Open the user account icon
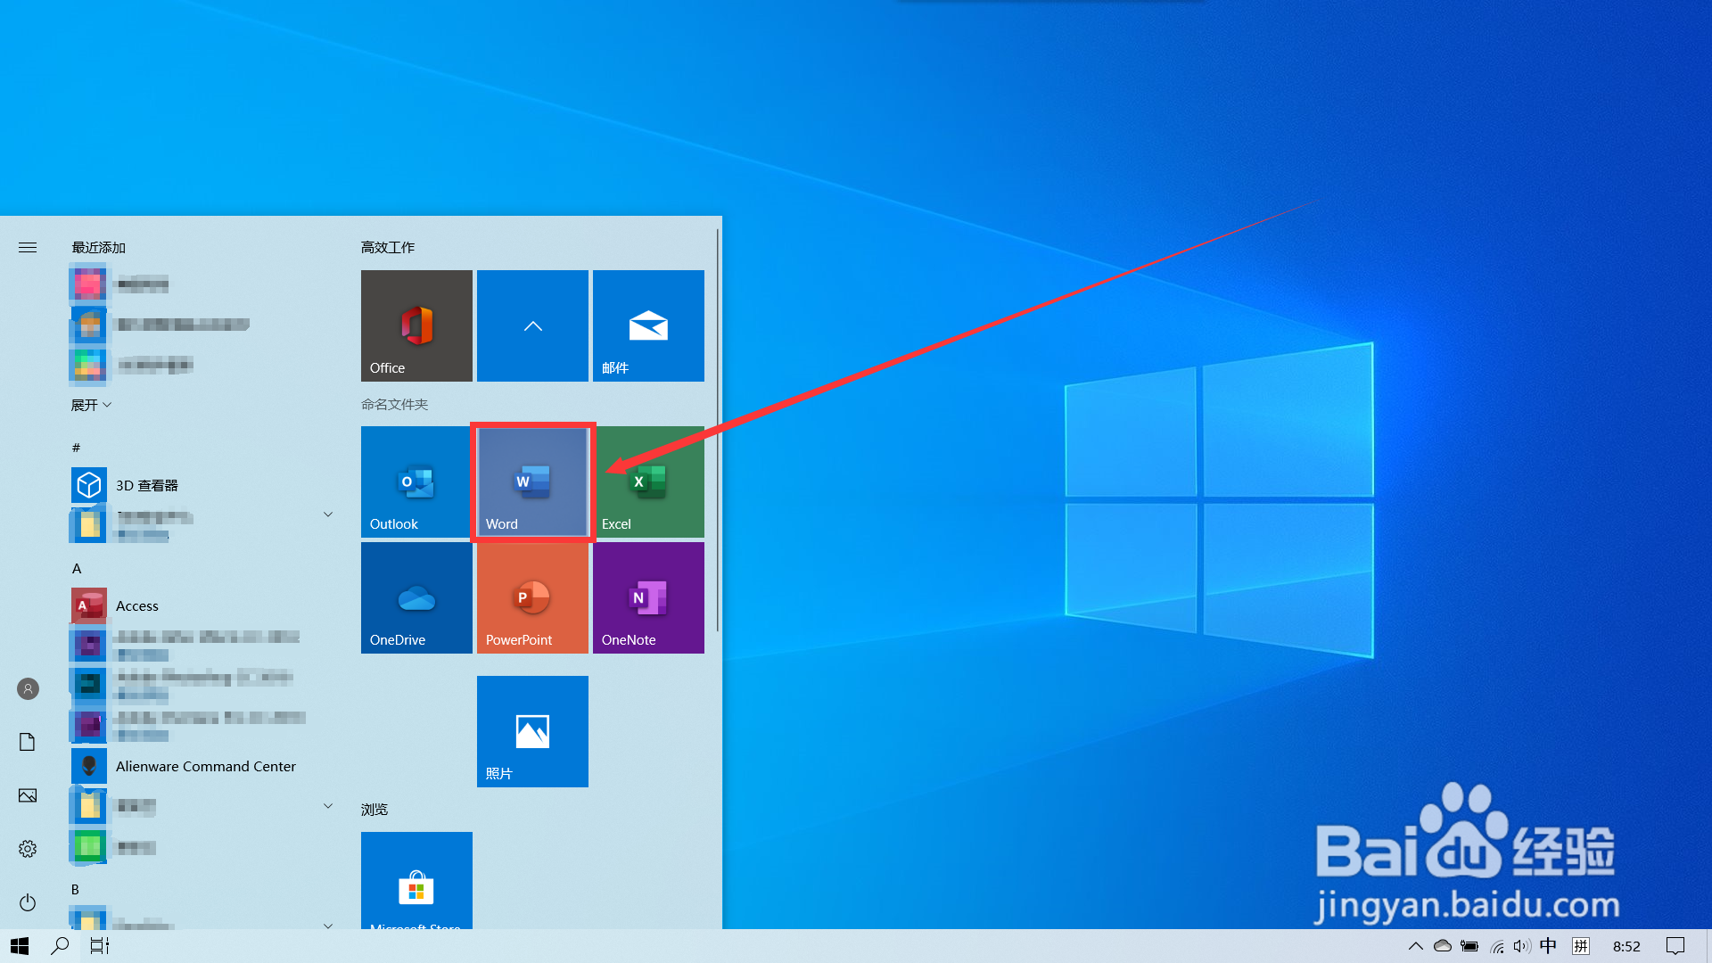This screenshot has width=1712, height=963. point(28,688)
